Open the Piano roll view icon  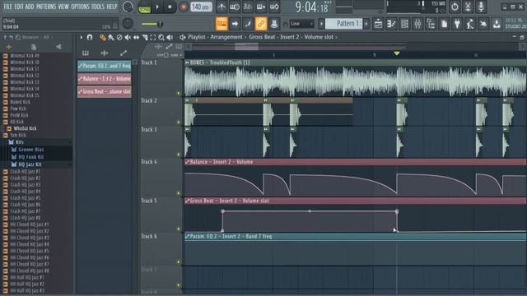click(391, 24)
